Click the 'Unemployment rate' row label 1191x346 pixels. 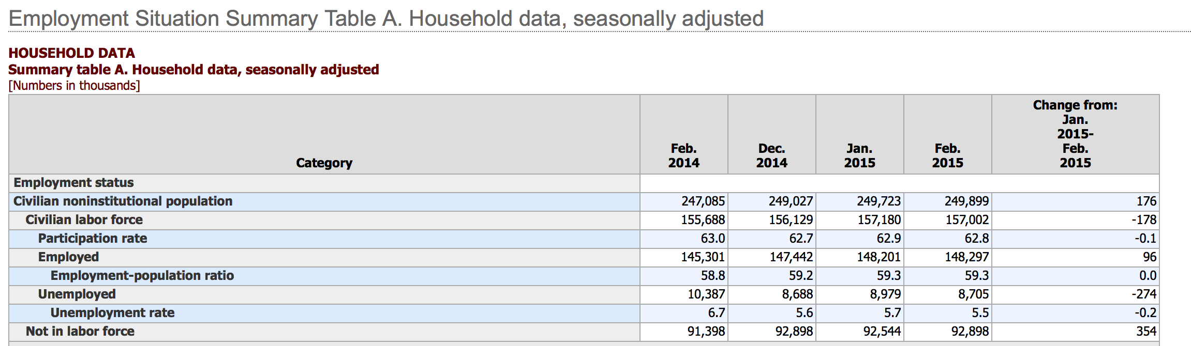click(x=112, y=313)
